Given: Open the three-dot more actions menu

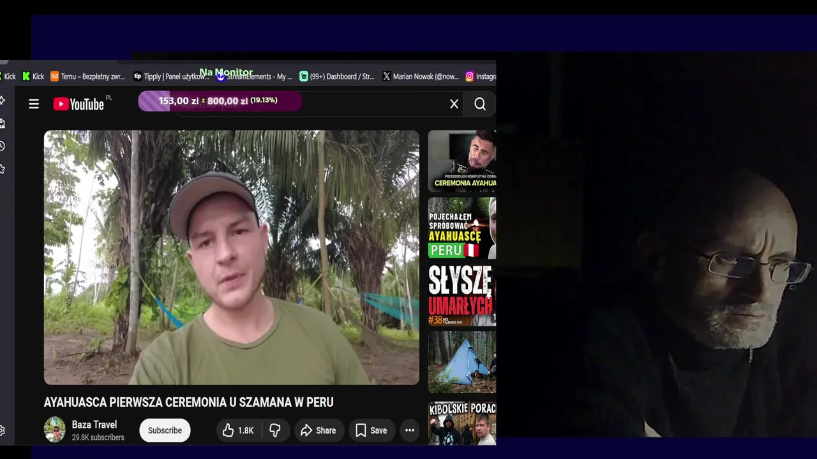Looking at the screenshot, I should (x=410, y=430).
